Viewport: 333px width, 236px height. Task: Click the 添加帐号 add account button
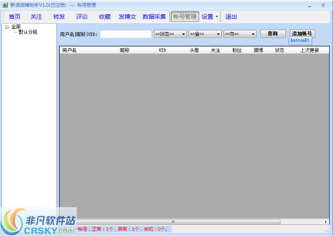302,34
